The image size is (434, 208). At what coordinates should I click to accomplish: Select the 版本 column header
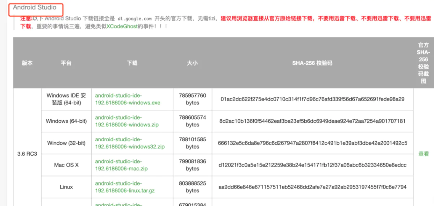(x=27, y=63)
